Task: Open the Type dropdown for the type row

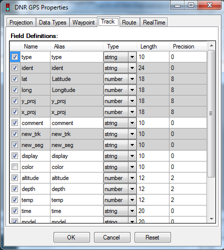Action: pos(132,57)
